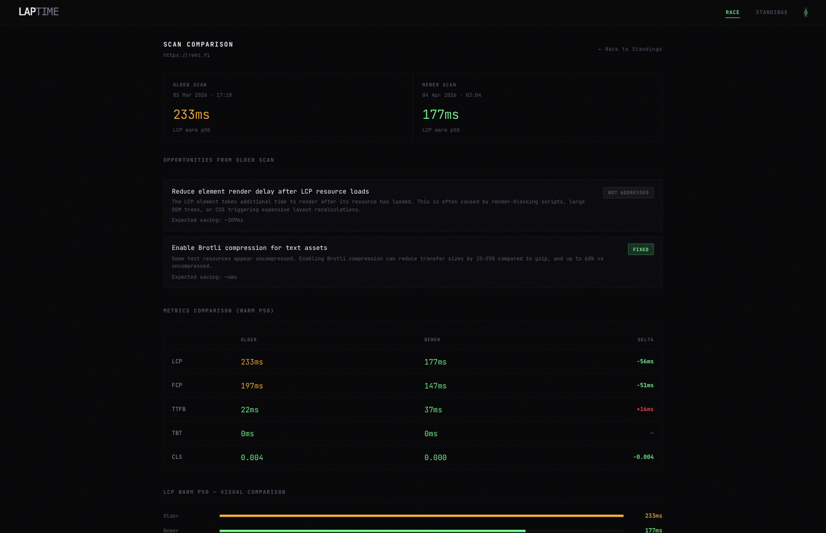Open the STANDINGS tab
This screenshot has width=826, height=533.
(x=771, y=12)
